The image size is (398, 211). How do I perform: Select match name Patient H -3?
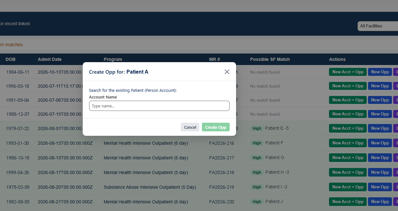277,172
